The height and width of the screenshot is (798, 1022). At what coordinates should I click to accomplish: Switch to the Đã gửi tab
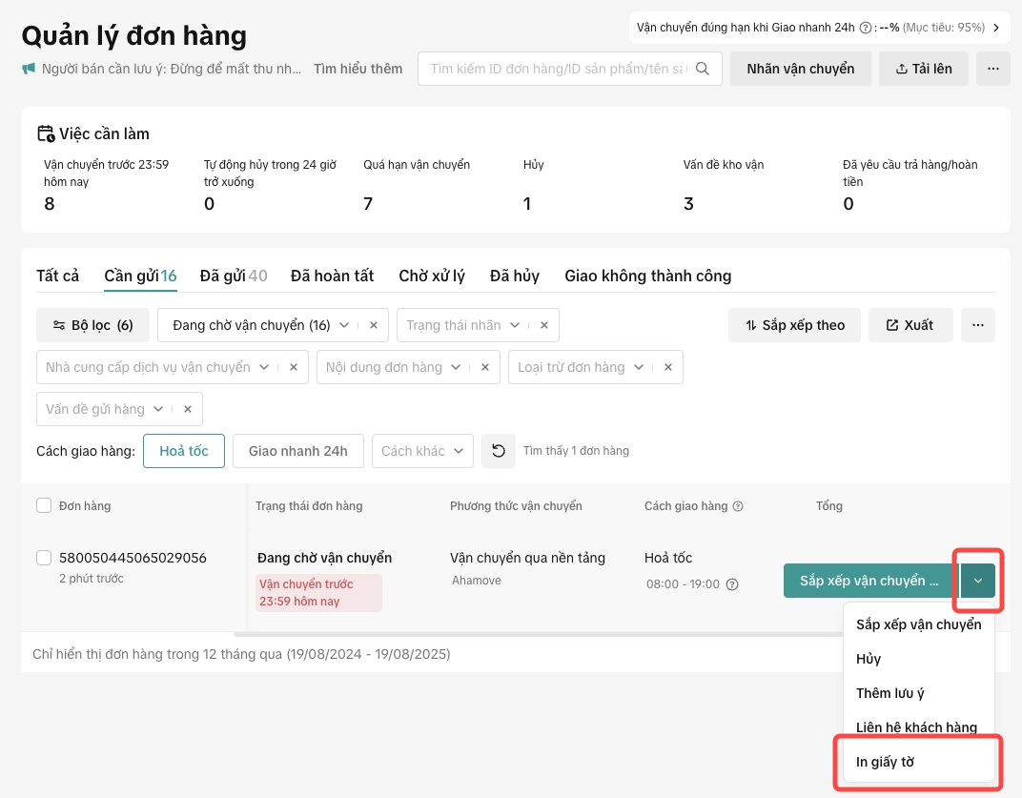pos(233,276)
